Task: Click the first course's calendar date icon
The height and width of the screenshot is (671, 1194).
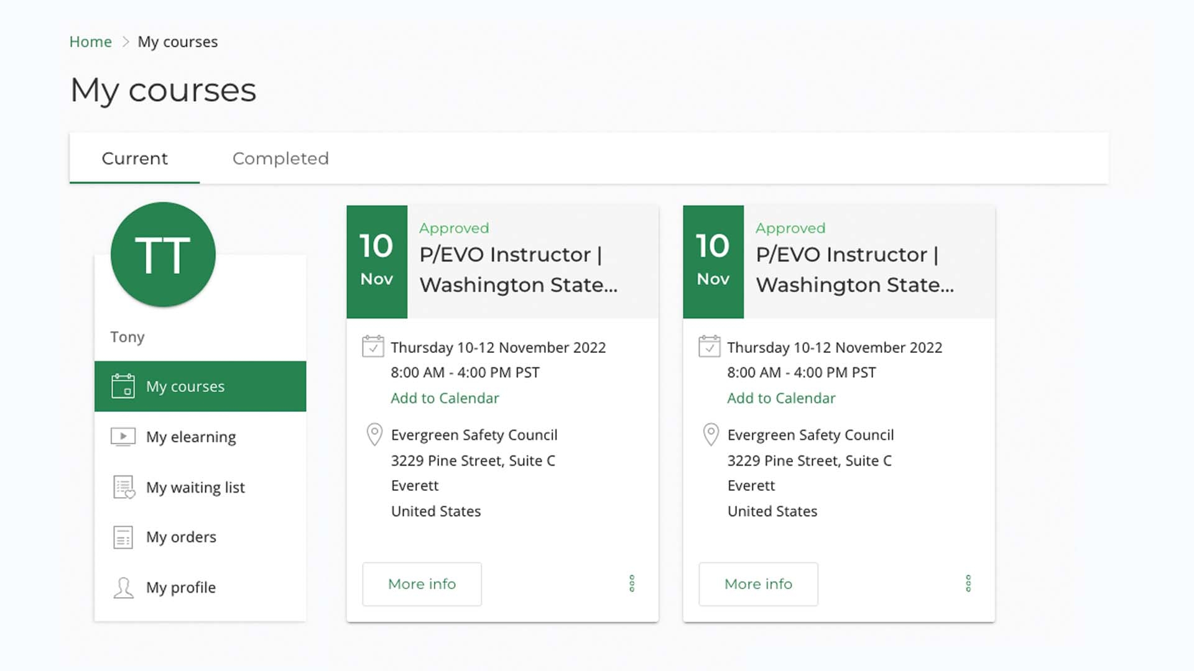Action: pos(373,347)
